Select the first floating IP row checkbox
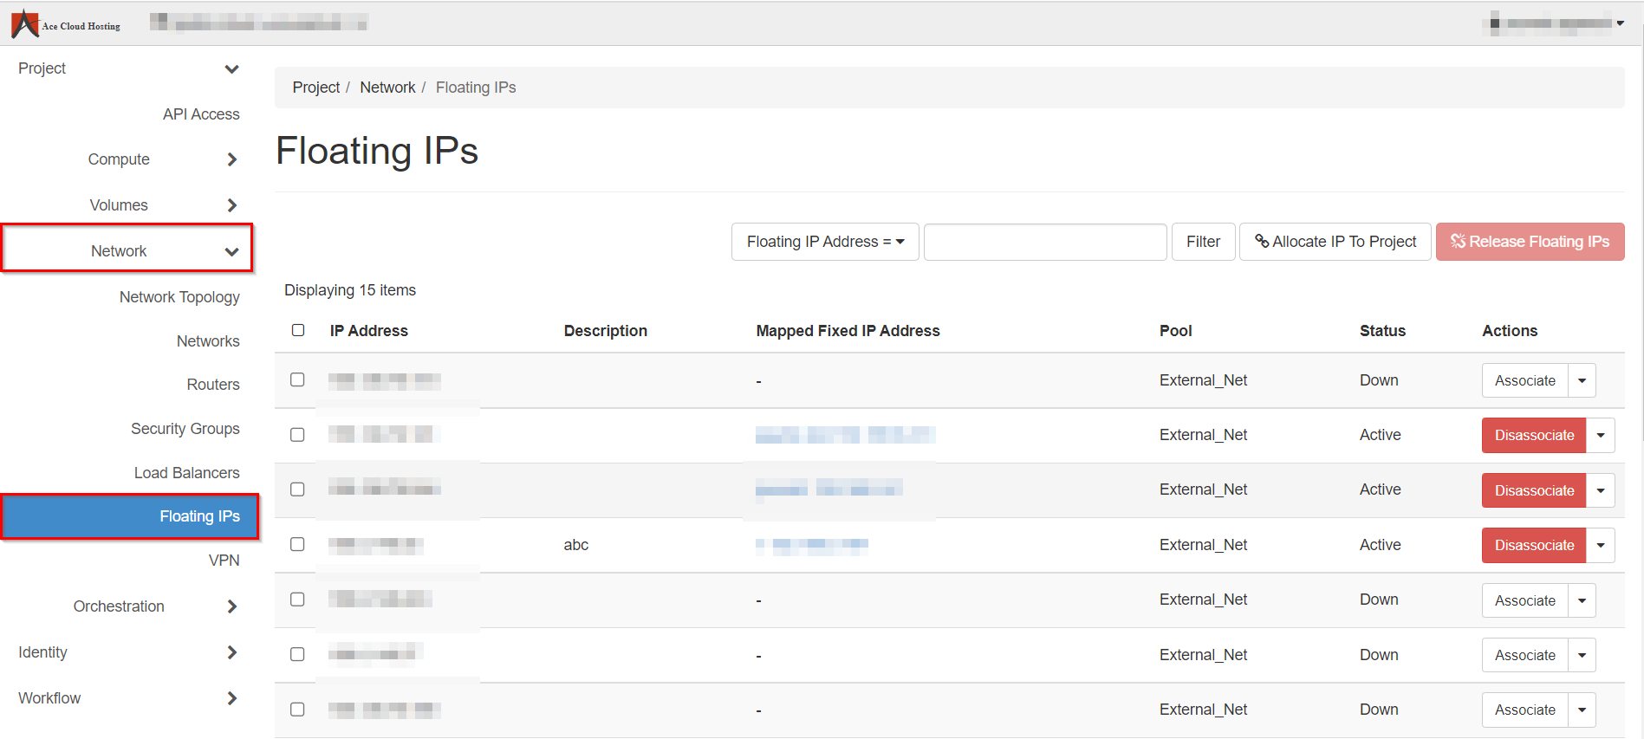Viewport: 1644px width, 739px height. [297, 379]
